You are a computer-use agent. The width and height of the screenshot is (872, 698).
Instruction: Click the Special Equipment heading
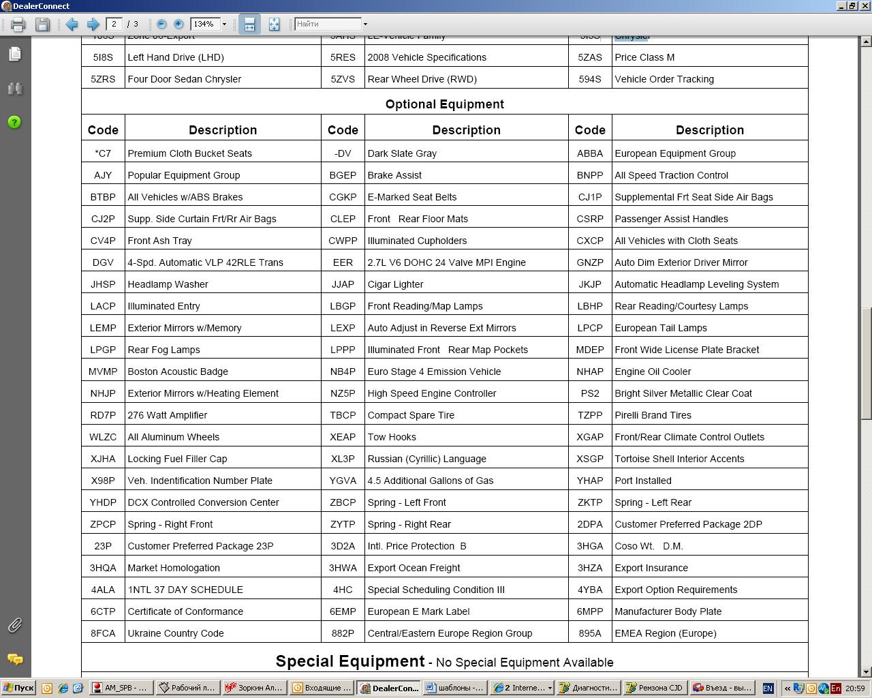[349, 661]
